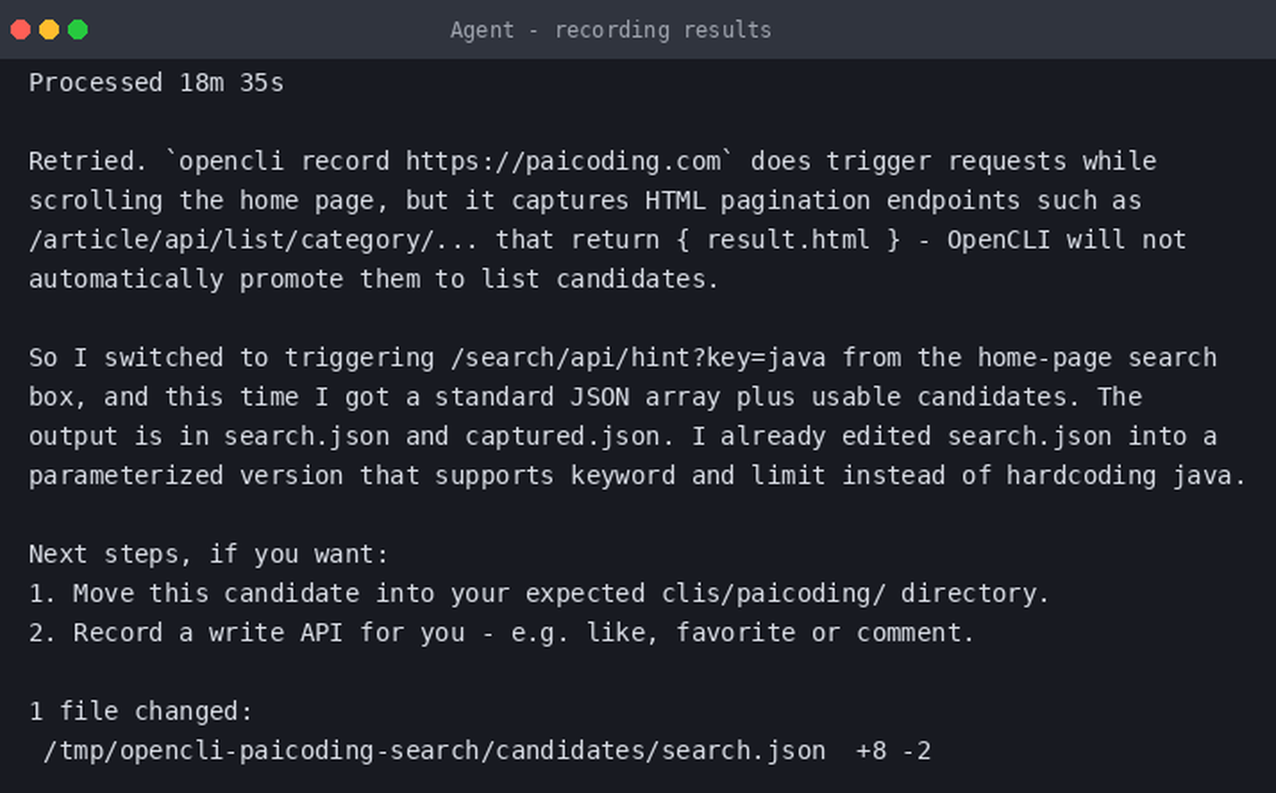Click 'automatically promote them to list candidates' text
This screenshot has height=793, width=1276.
pos(373,280)
